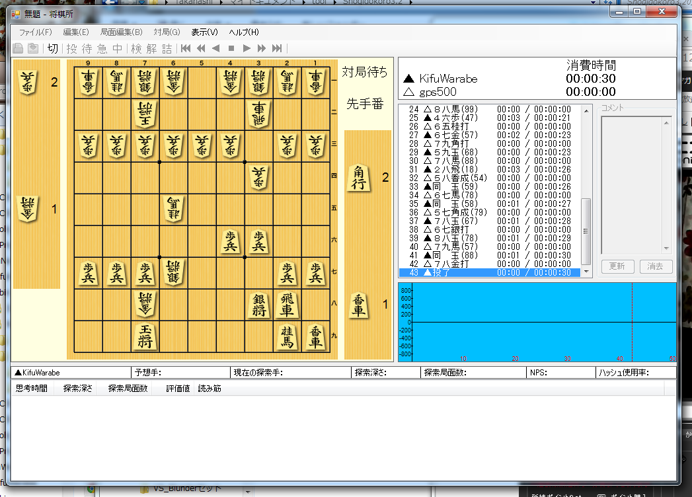Select the white knight on 6五

[173, 209]
